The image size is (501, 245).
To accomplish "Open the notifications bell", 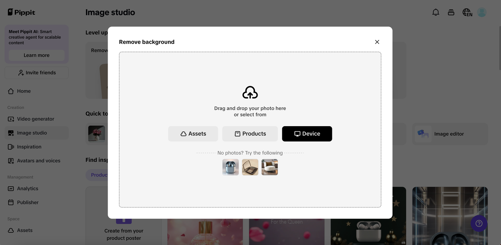I will click(436, 12).
